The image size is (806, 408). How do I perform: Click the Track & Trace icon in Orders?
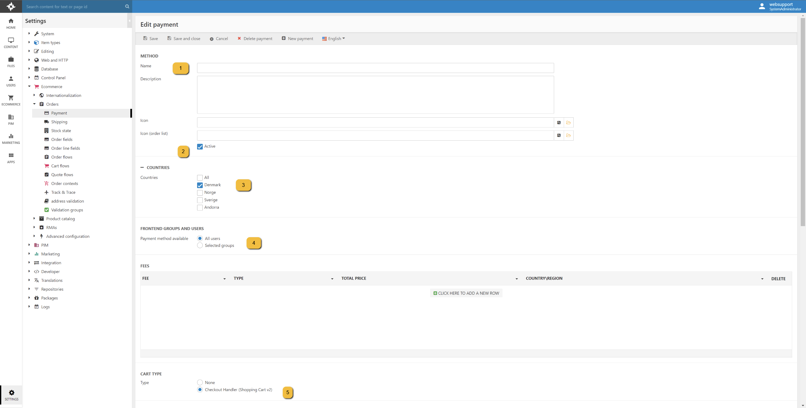46,192
